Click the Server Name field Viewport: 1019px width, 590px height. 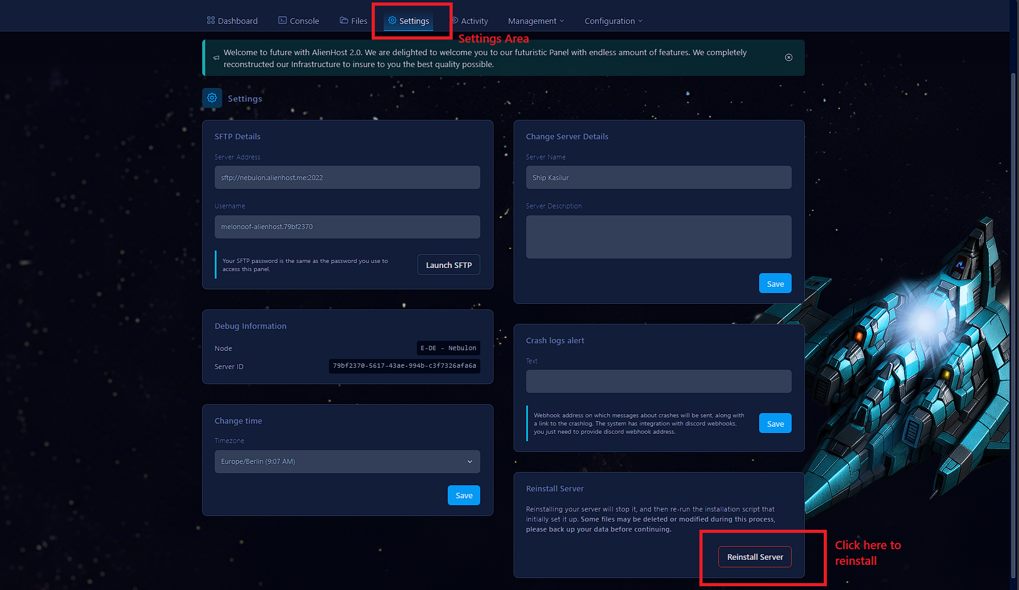[x=659, y=178]
